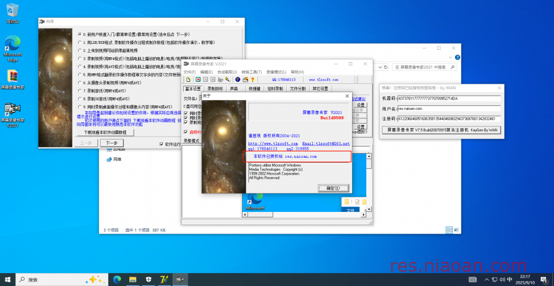Screen dimensions: 554x286
Task: Click 下一步 in the wizard
Action: coord(111,143)
